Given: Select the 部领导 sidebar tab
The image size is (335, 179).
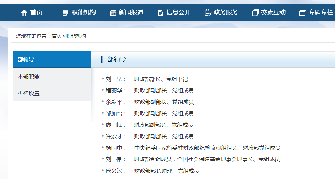Looking at the screenshot, I should point(52,60).
